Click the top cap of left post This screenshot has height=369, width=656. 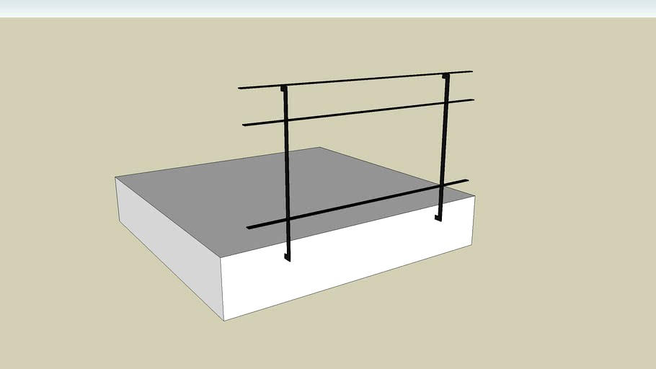coord(284,89)
